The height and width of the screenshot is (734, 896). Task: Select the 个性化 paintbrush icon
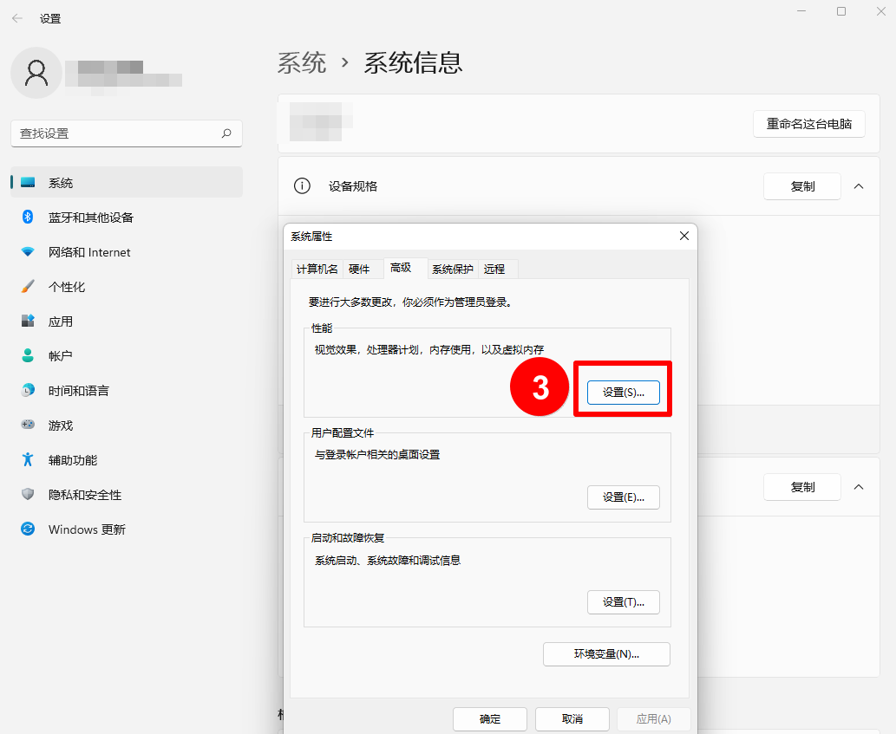pyautogui.click(x=28, y=287)
